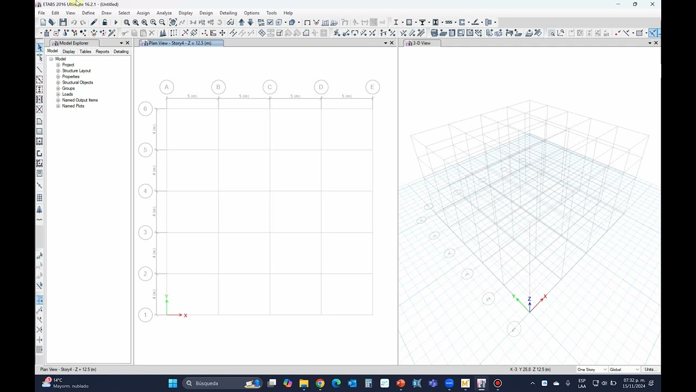
Task: Open the Assign menu
Action: (x=143, y=13)
